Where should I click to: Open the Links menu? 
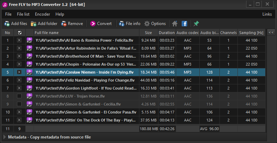coord(267,14)
